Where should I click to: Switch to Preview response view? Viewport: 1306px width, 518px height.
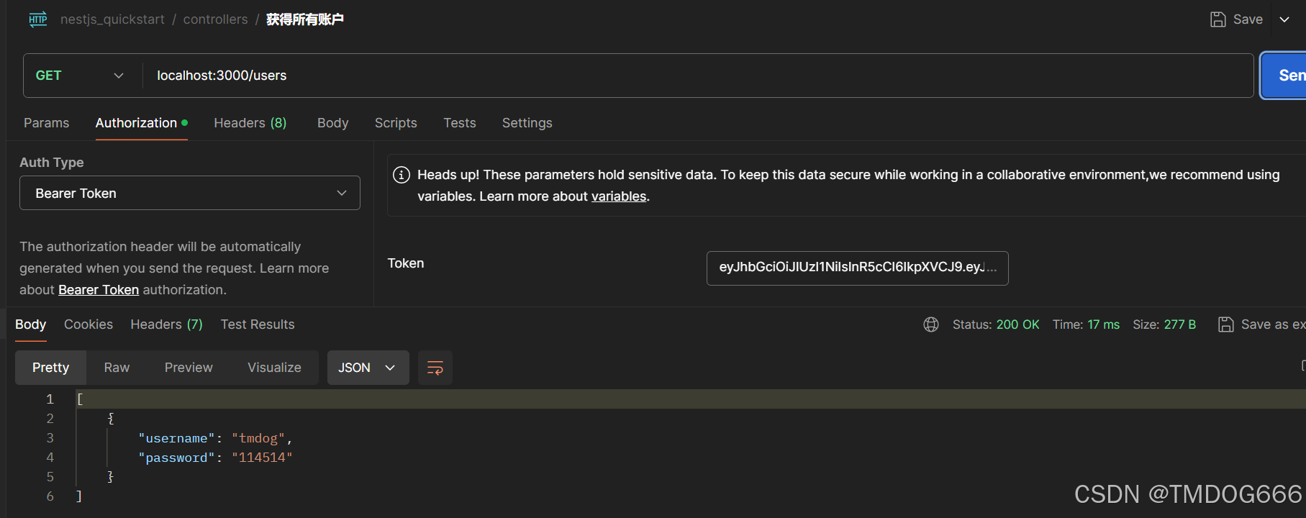click(189, 368)
